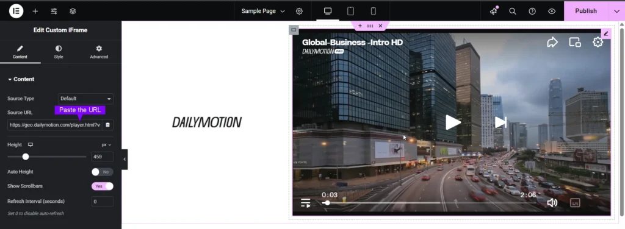
Task: Open the px unit dropdown
Action: [x=106, y=145]
